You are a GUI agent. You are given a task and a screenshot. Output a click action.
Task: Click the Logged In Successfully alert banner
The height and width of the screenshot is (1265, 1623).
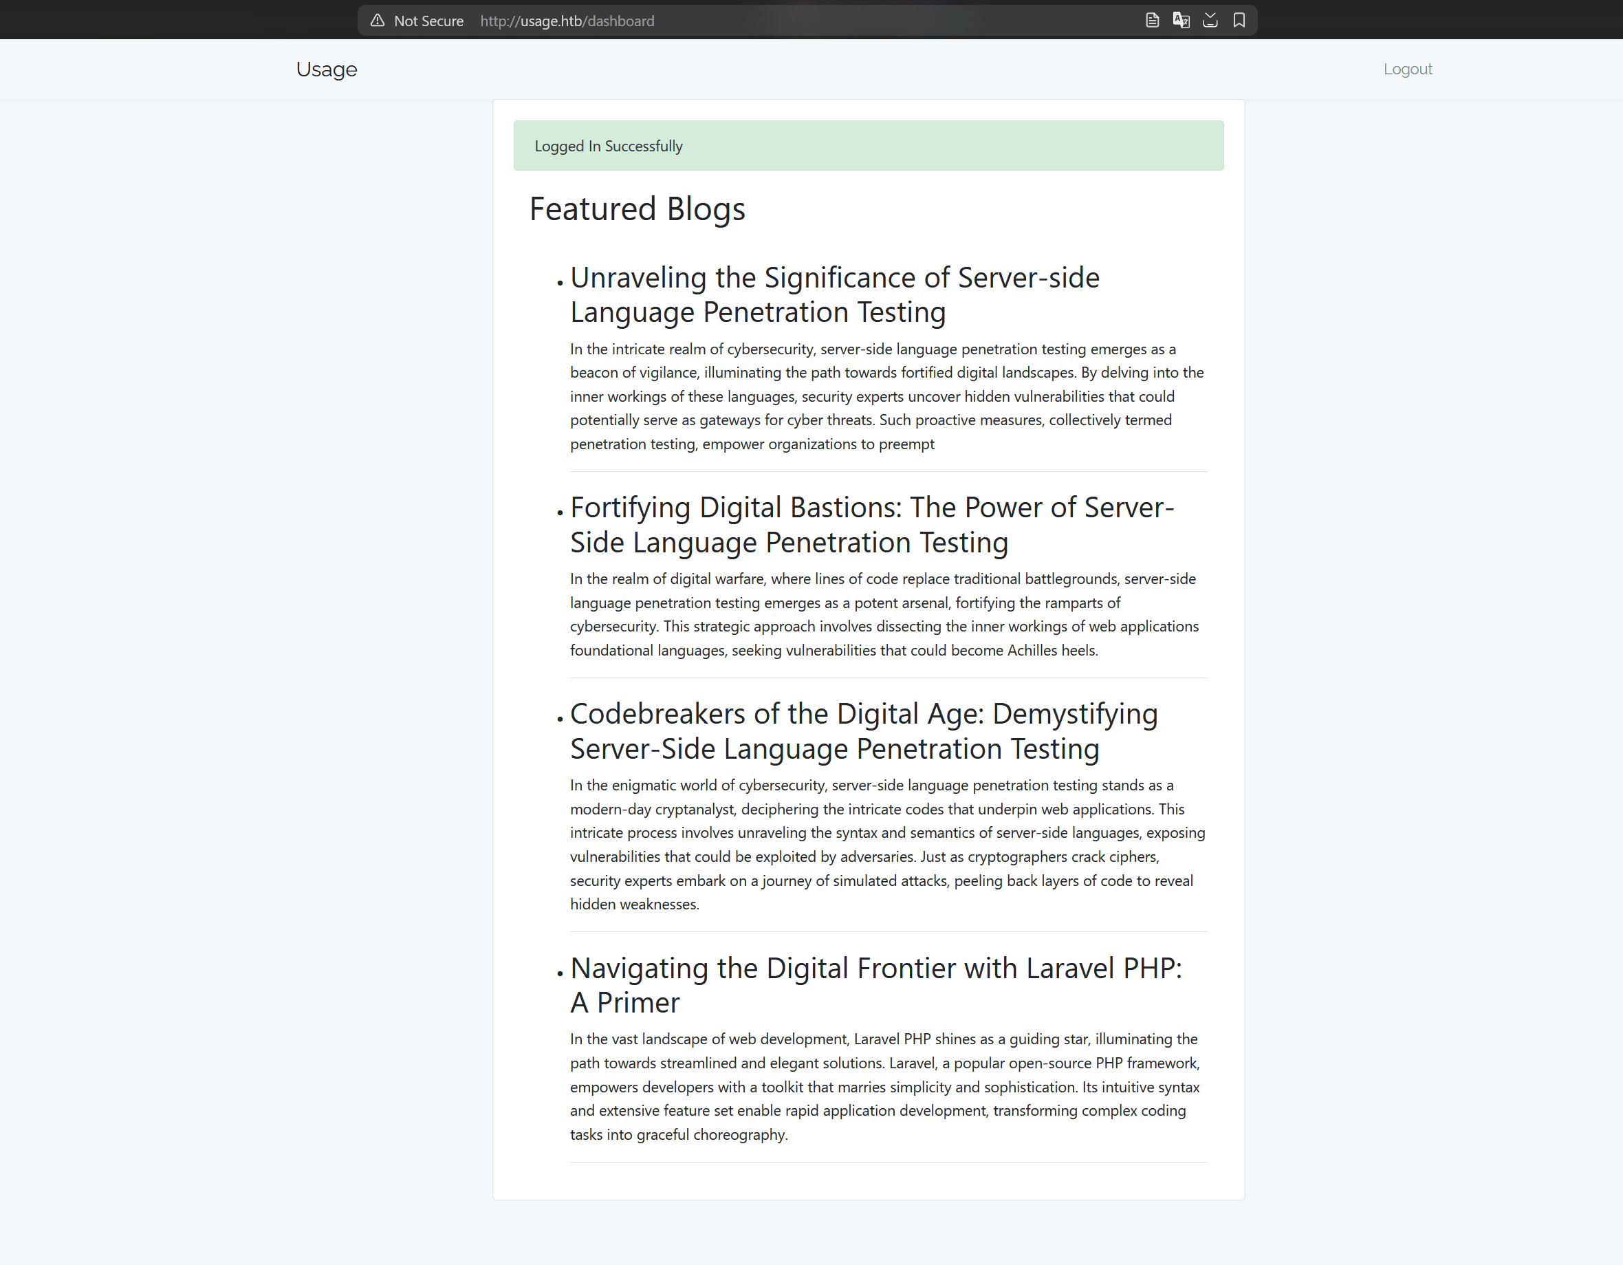[868, 146]
